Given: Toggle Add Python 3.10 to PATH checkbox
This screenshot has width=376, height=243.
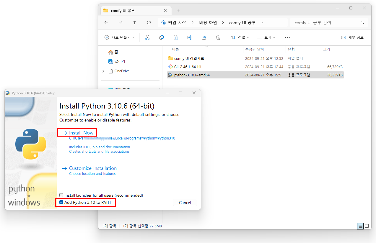Looking at the screenshot, I should (61, 202).
